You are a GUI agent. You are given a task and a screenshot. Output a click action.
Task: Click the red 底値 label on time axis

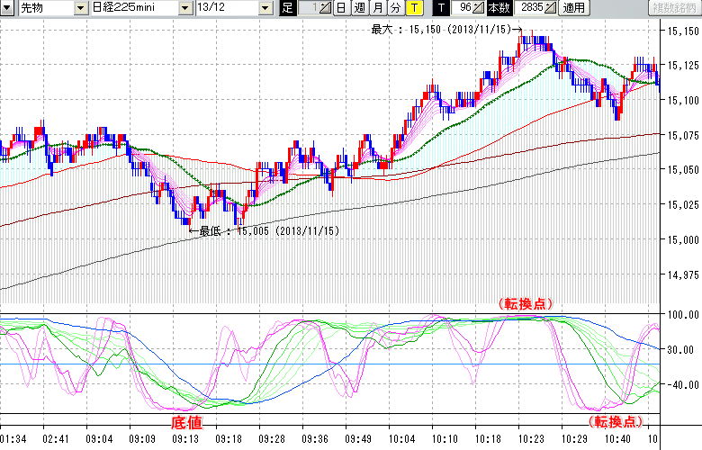pyautogui.click(x=185, y=421)
